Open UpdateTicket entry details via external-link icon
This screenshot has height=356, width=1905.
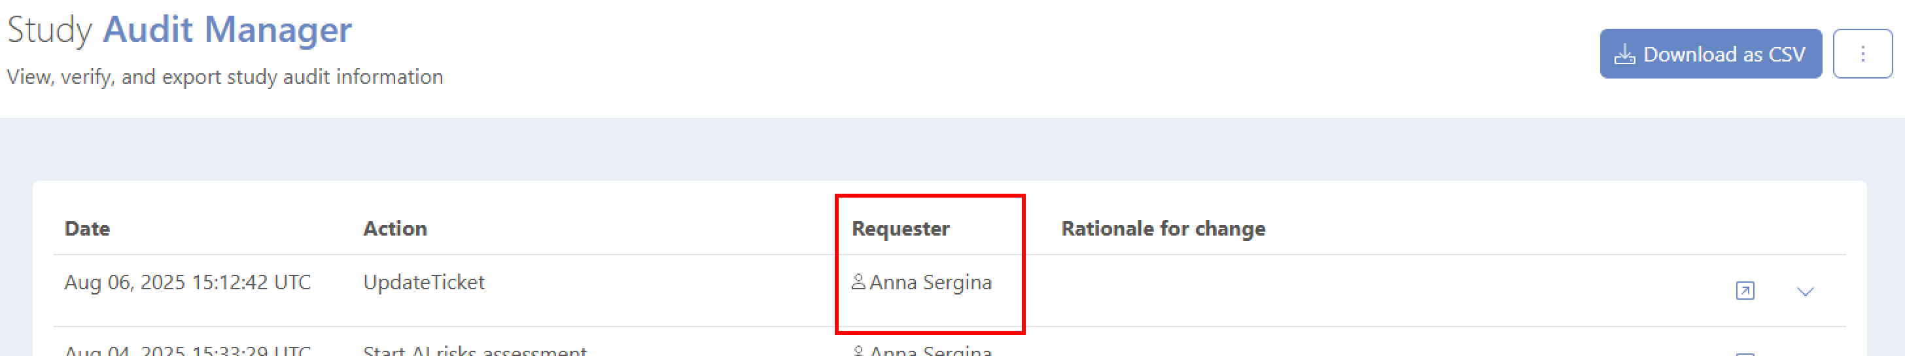tap(1745, 291)
